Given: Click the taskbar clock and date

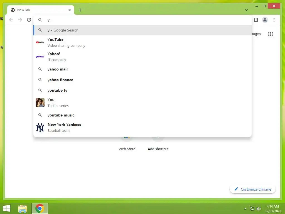Looking at the screenshot, I should point(273,209).
